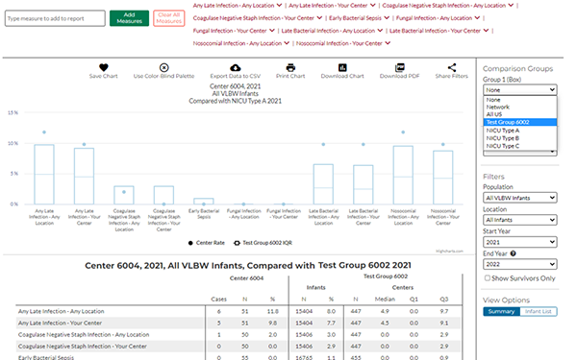The image size is (577, 360).
Task: Click Late Bacterial Infection - Any Location box
Action: (x=323, y=184)
